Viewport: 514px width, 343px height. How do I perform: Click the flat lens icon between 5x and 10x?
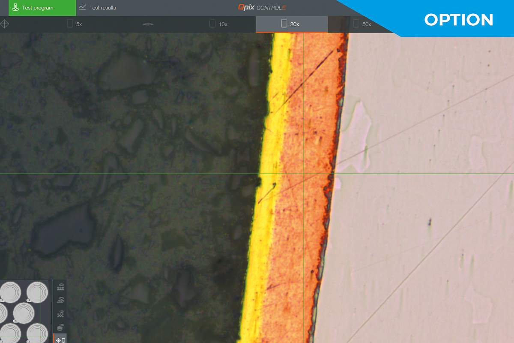point(148,24)
